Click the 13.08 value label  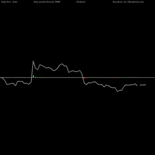143,85
